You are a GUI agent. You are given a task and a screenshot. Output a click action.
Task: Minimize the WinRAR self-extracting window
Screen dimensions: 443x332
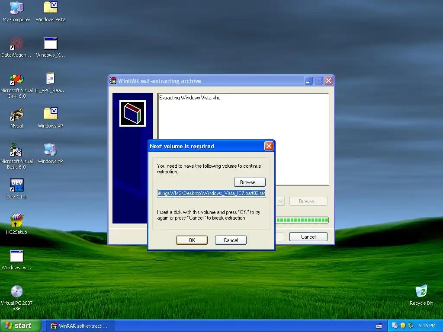point(308,81)
